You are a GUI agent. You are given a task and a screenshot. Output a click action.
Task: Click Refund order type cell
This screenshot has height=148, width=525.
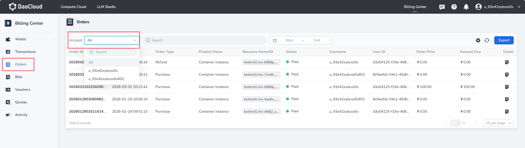(161, 62)
